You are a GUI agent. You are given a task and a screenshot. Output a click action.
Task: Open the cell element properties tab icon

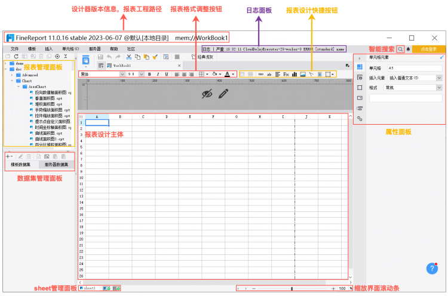tap(360, 67)
